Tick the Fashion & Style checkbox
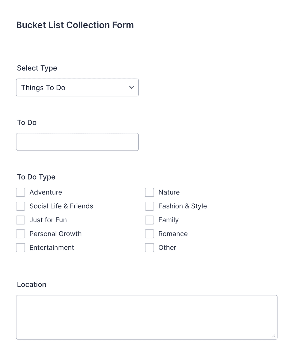 (149, 206)
